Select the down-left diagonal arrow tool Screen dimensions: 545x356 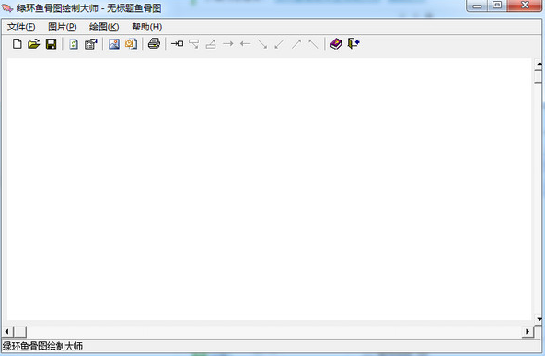click(280, 44)
